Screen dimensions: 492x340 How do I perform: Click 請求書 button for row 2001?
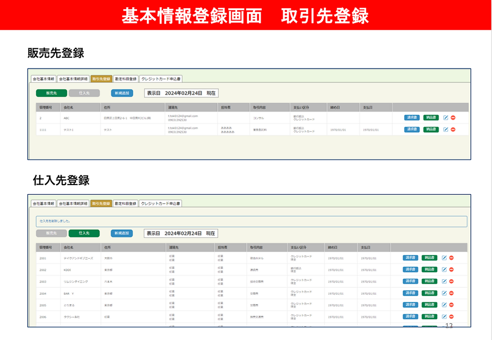tap(411, 258)
